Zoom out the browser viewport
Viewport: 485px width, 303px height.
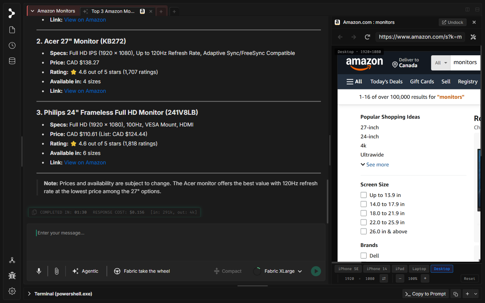click(x=400, y=279)
